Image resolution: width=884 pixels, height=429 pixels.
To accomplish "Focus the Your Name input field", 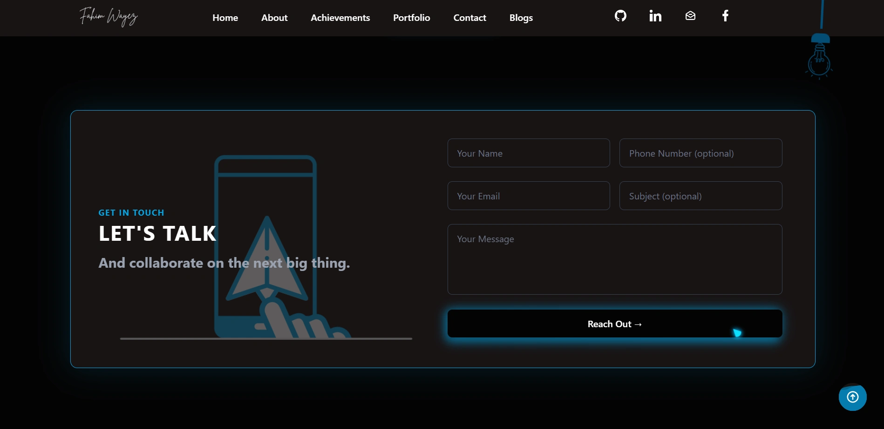I will coord(528,153).
